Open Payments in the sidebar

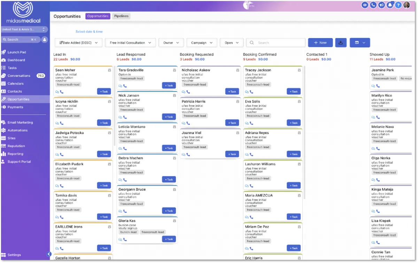point(15,107)
